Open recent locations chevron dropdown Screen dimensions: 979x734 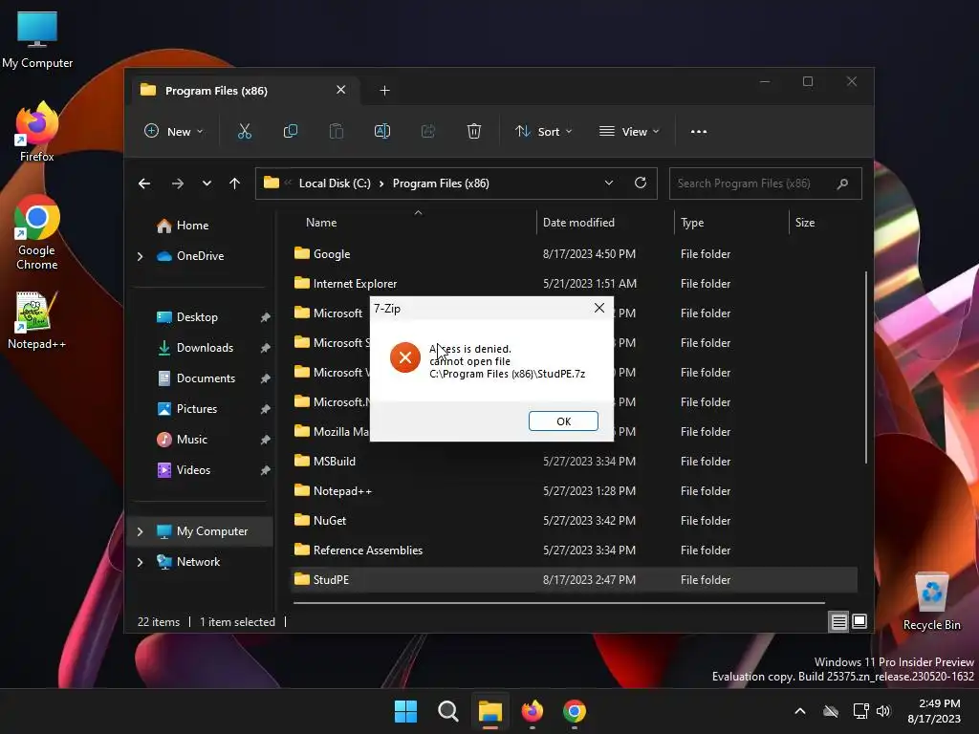pos(207,183)
